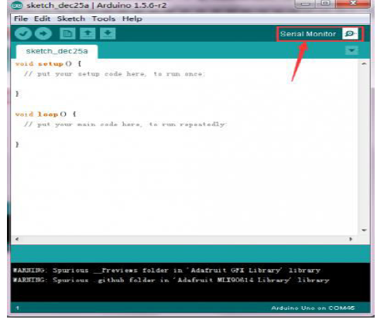The height and width of the screenshot is (320, 377).
Task: Select the sketch_dec25a tab
Action: coord(57,51)
